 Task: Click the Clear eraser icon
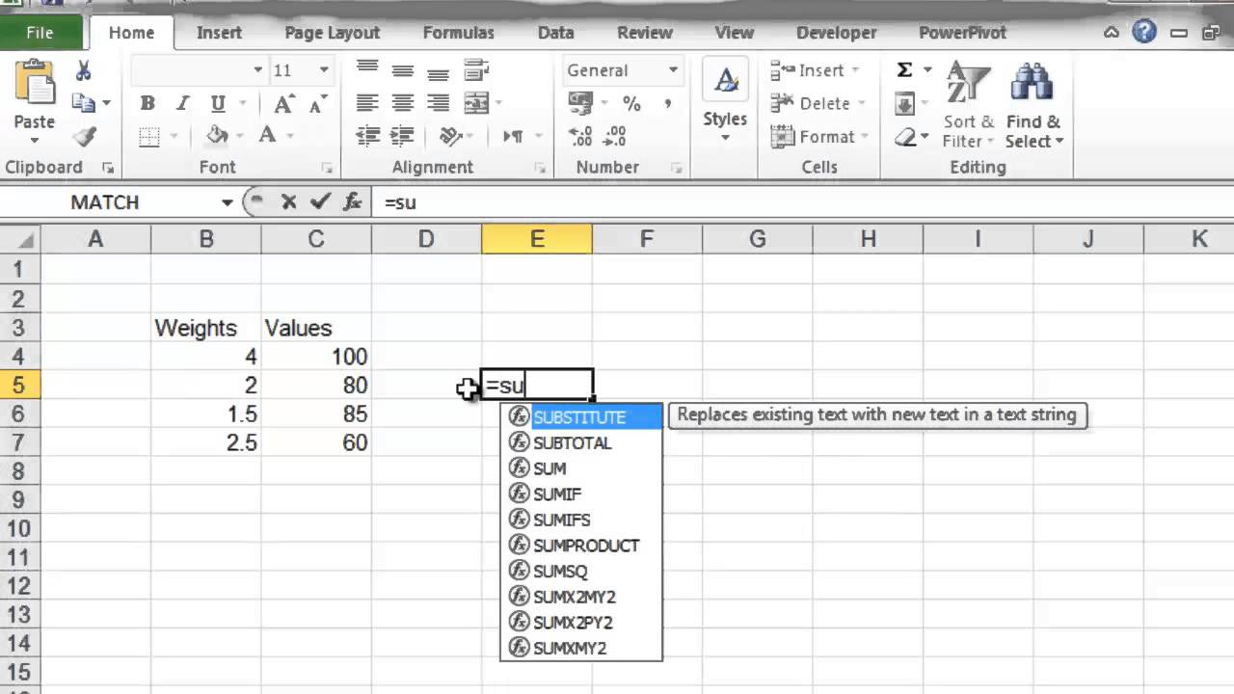906,137
